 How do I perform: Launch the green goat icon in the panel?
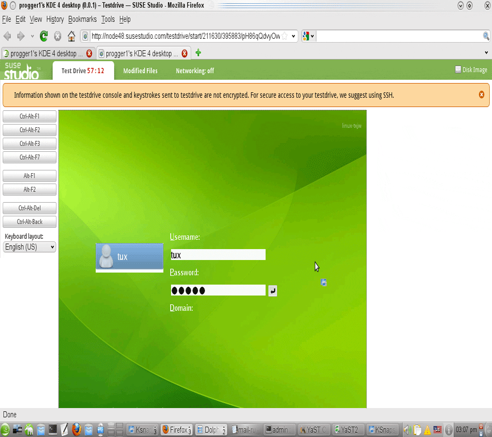[x=29, y=429]
